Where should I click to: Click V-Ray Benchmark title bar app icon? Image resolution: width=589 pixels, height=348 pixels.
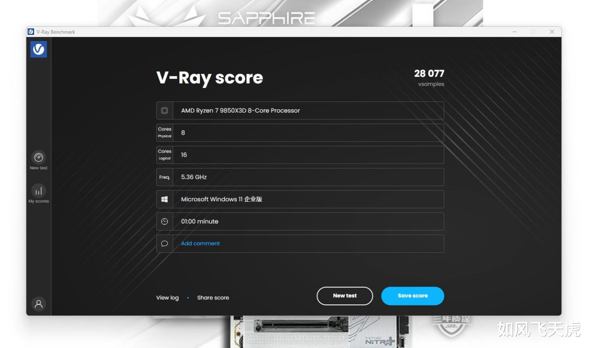(31, 32)
